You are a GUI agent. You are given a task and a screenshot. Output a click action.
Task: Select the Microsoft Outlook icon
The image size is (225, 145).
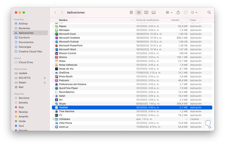pos(56,42)
